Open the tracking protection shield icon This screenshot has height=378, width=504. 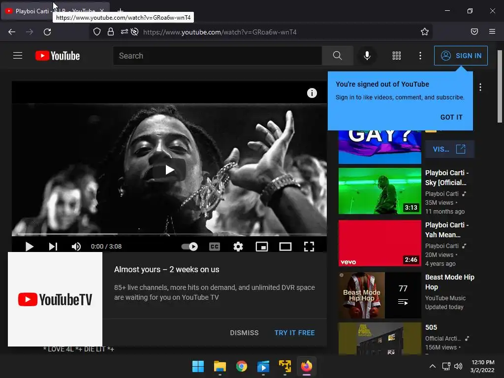pos(97,32)
